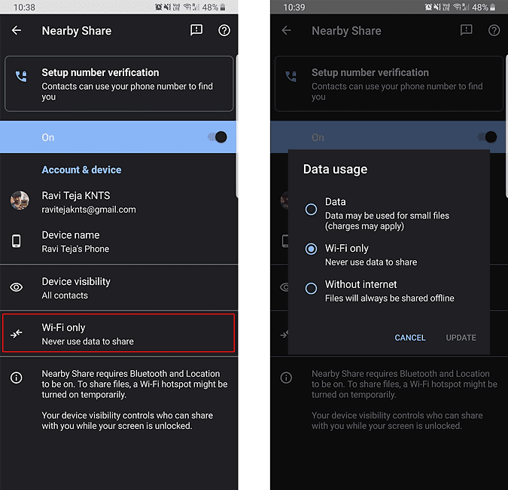Open the Device visibility All contacts setting
508x490 pixels.
[x=119, y=288]
